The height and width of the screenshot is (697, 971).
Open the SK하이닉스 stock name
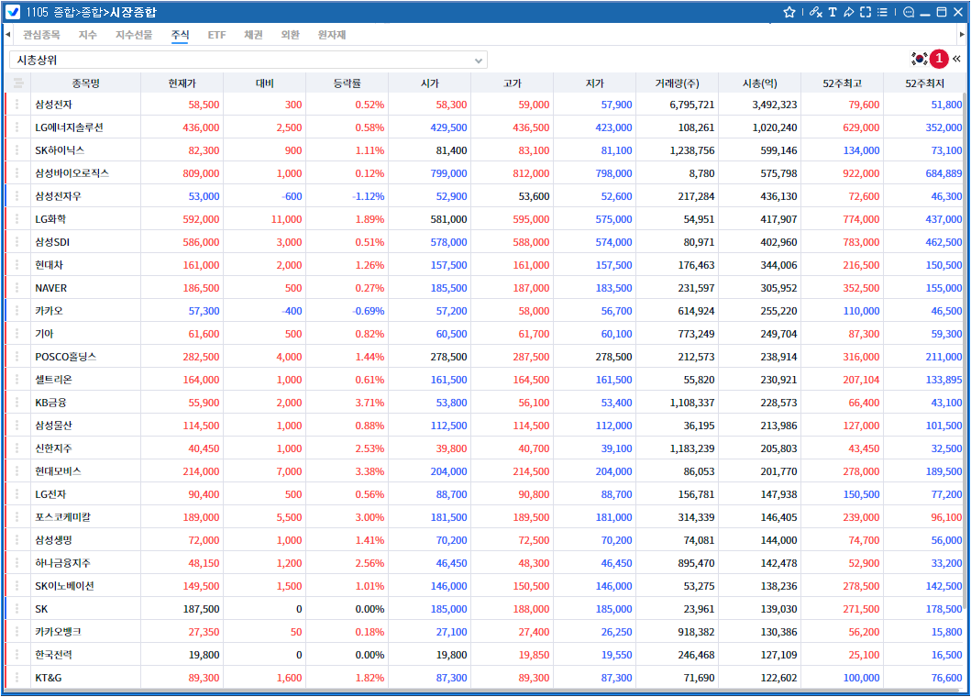(x=60, y=150)
